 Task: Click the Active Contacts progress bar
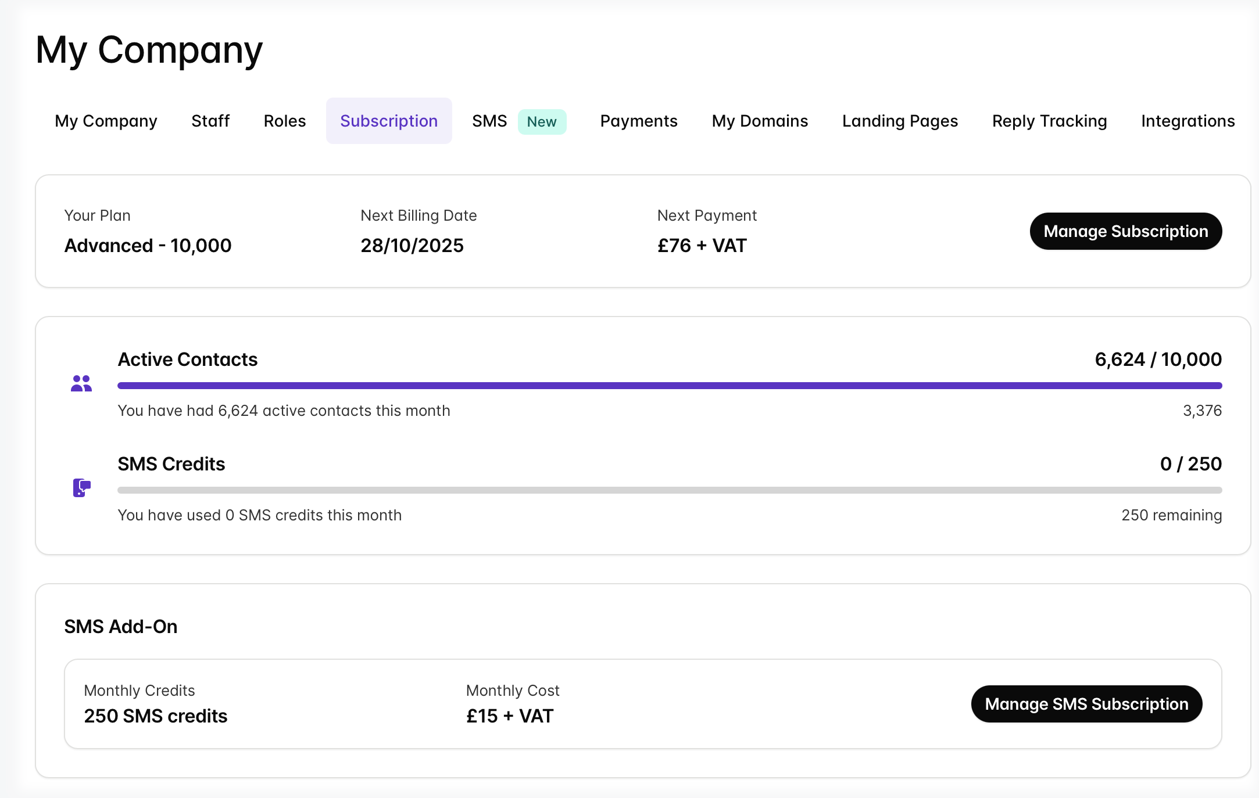click(669, 386)
